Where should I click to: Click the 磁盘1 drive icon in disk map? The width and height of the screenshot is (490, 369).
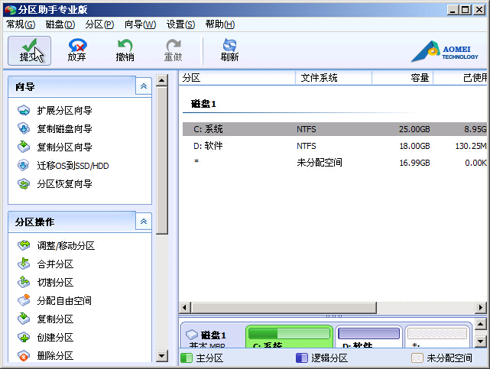(192, 335)
